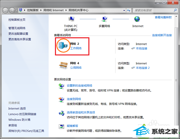The width and height of the screenshot is (180, 139).
Task: Open 连接或断开连接 link
Action: coord(162,35)
